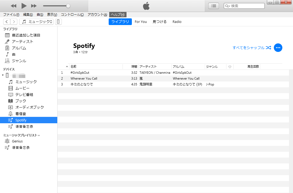This screenshot has width=293, height=193.
Task: Click the 4:35 duration cell
Action: [134, 84]
